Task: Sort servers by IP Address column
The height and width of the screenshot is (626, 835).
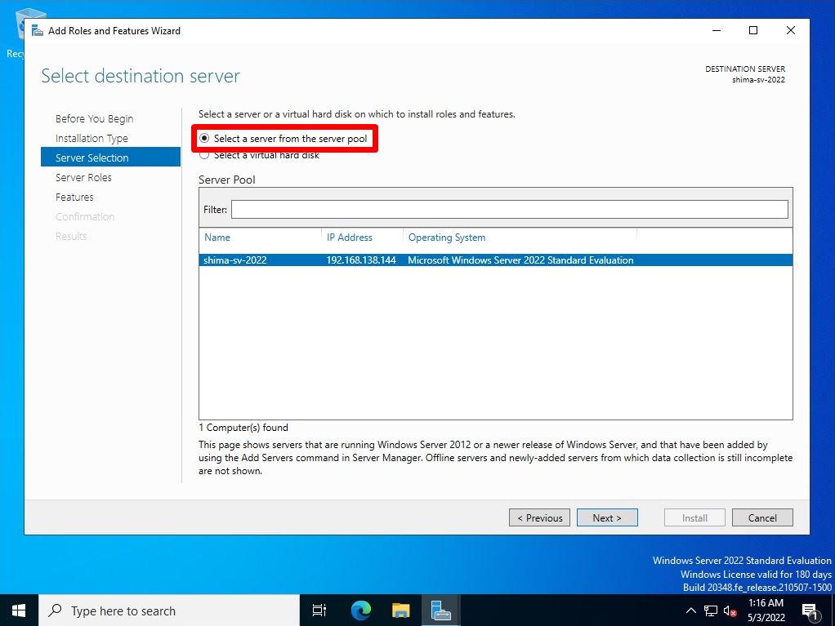Action: pos(350,238)
